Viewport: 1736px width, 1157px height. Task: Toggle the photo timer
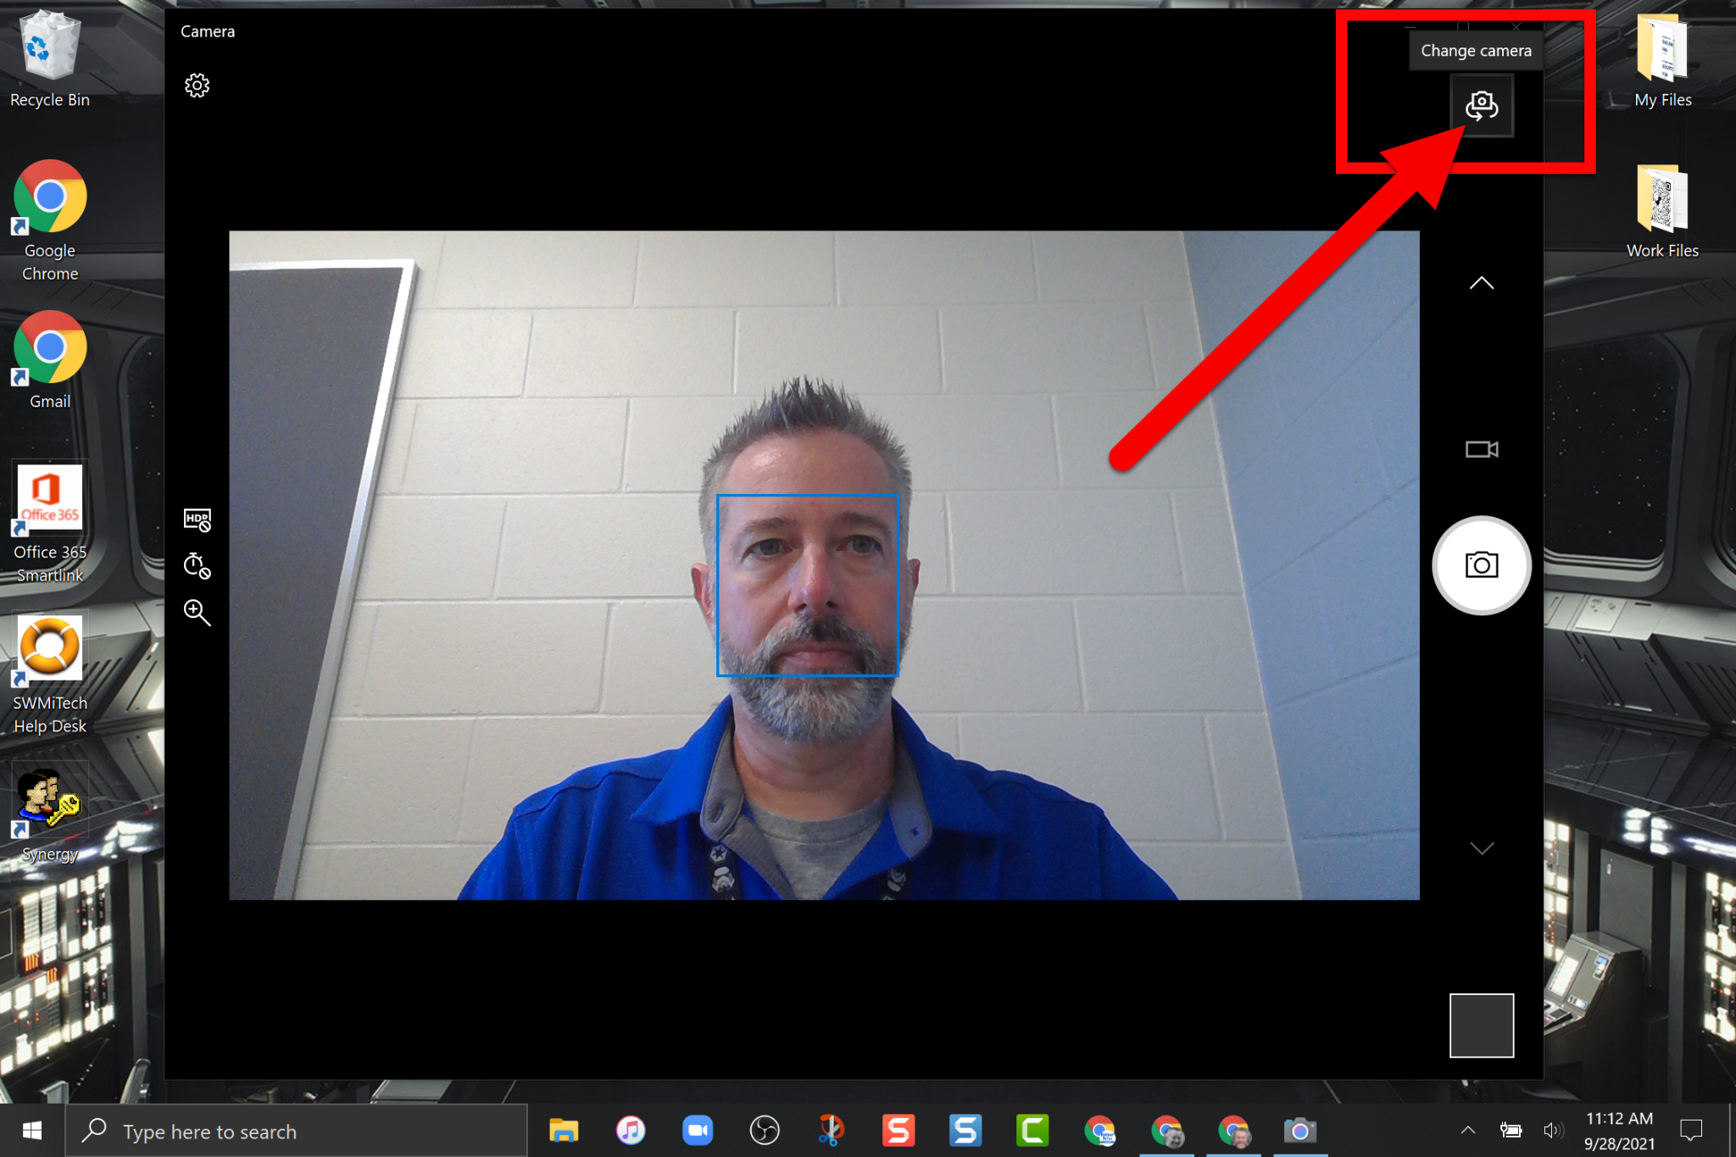point(197,565)
